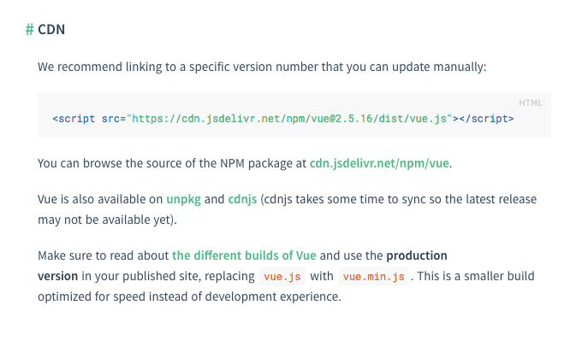582x346 pixels.
Task: Click the "We recommend linking" paragraph
Action: tap(261, 67)
